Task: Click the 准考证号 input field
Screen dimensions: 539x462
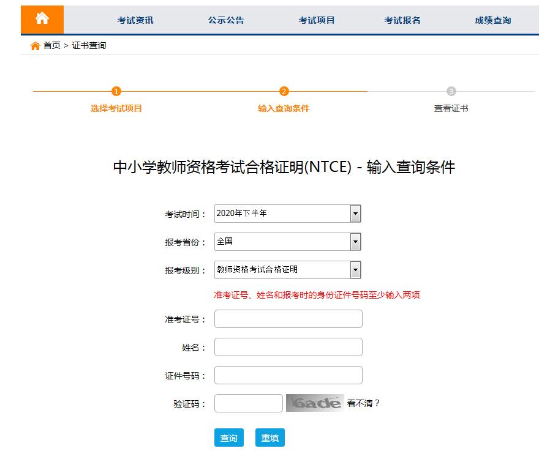Action: [287, 318]
